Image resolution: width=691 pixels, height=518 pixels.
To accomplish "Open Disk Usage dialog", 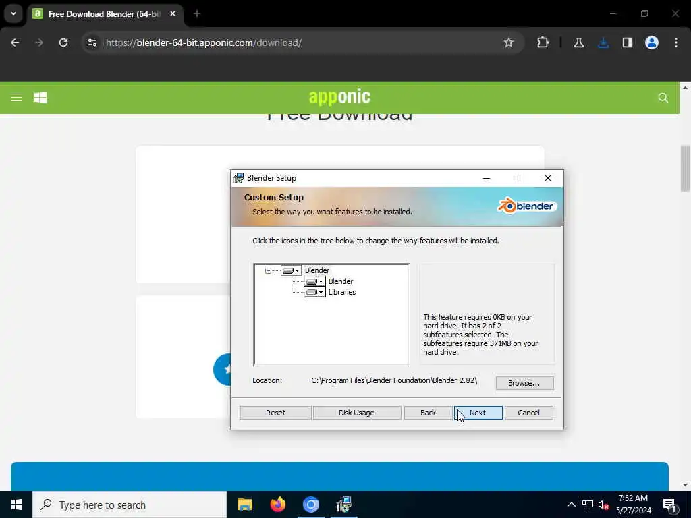I will (356, 413).
